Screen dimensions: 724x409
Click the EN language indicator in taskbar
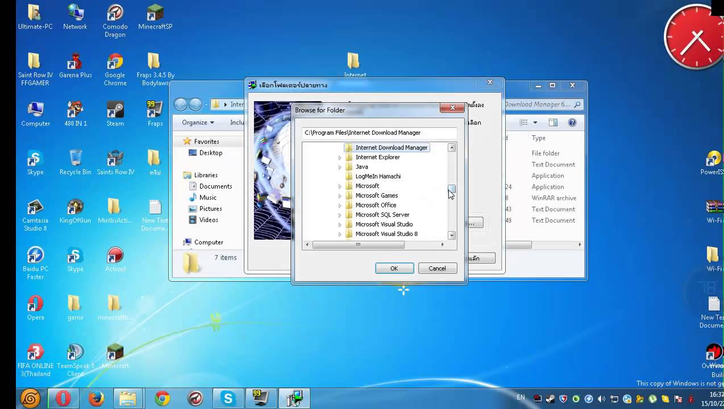pos(521,397)
